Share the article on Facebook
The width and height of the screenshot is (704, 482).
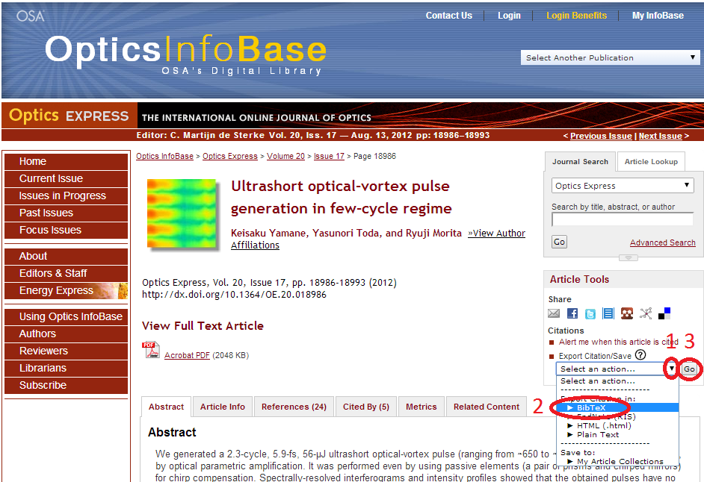click(572, 313)
